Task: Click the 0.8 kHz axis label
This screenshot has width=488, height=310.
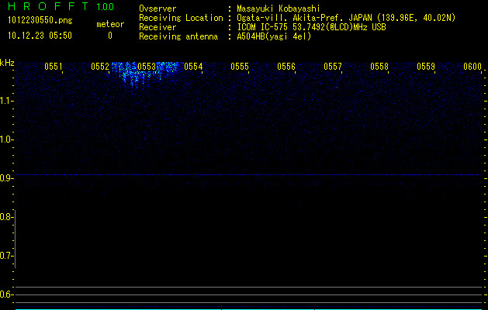Action: [5, 217]
